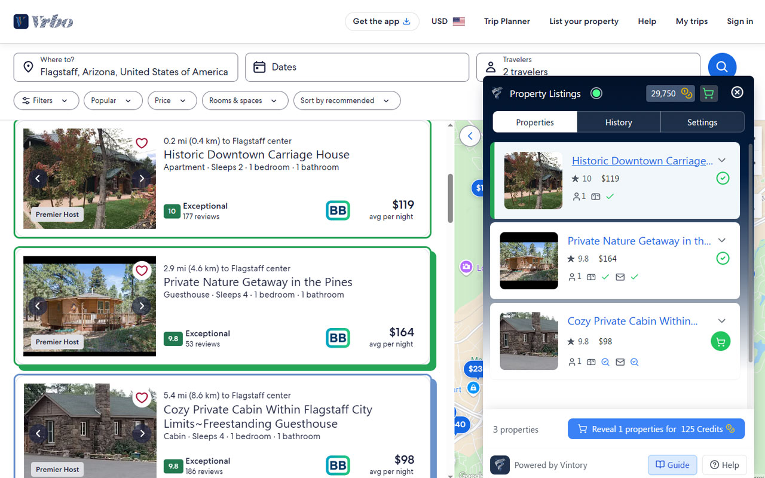
Task: Show next photo of Private Nature Getaway
Action: (x=142, y=306)
